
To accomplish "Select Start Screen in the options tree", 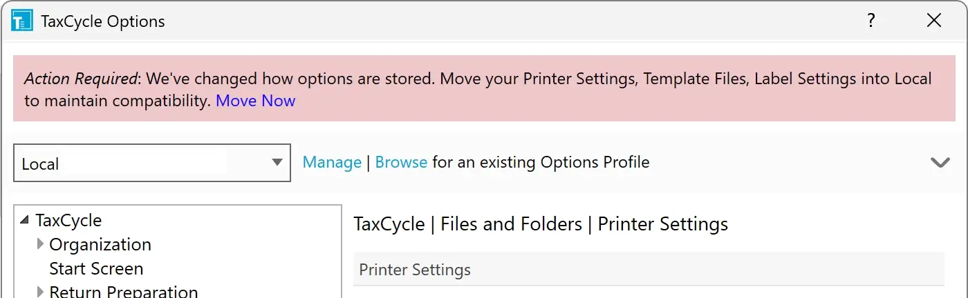I will coord(96,268).
